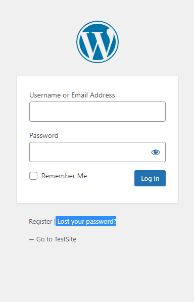Open WordPress.org via the blue W emblem
The height and width of the screenshot is (302, 194).
pos(98,42)
